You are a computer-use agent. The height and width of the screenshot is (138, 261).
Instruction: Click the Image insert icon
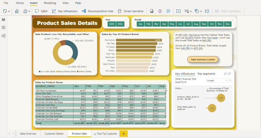(207, 11)
